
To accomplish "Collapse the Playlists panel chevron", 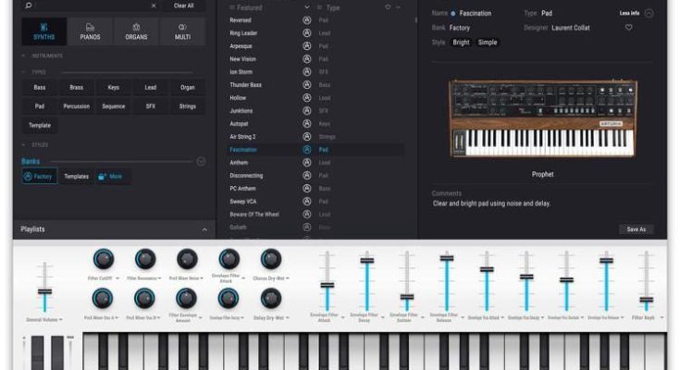I will 204,229.
